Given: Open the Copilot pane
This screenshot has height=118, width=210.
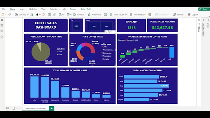Looking at the screenshot, I should tap(193, 14).
